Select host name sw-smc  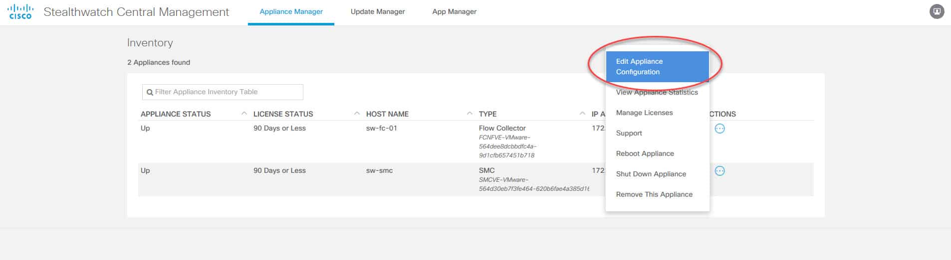[x=379, y=170]
